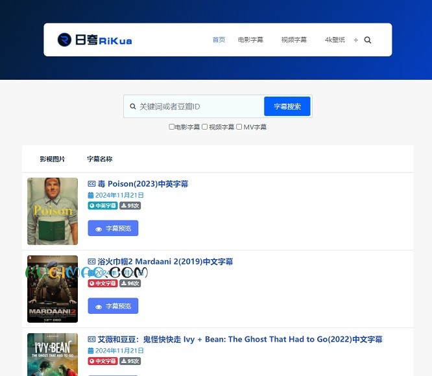The image size is (432, 376).
Task: Click calendar icon beside Poison date
Action: pyautogui.click(x=91, y=195)
